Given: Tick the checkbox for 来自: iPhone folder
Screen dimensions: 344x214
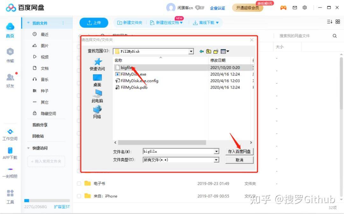Looking at the screenshot, I should click(79, 196).
